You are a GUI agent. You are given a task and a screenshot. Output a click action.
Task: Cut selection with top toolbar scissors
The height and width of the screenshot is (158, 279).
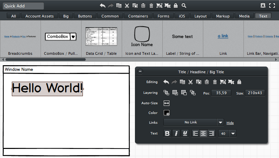(x=127, y=6)
